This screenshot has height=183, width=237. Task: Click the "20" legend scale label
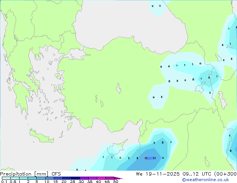pos(64,182)
